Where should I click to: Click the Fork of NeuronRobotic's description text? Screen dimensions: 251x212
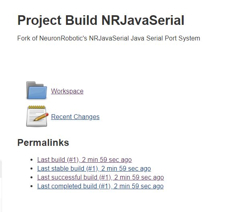click(x=109, y=38)
